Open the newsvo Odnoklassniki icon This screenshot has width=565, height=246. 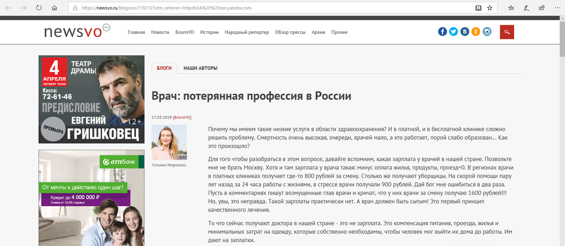(476, 32)
